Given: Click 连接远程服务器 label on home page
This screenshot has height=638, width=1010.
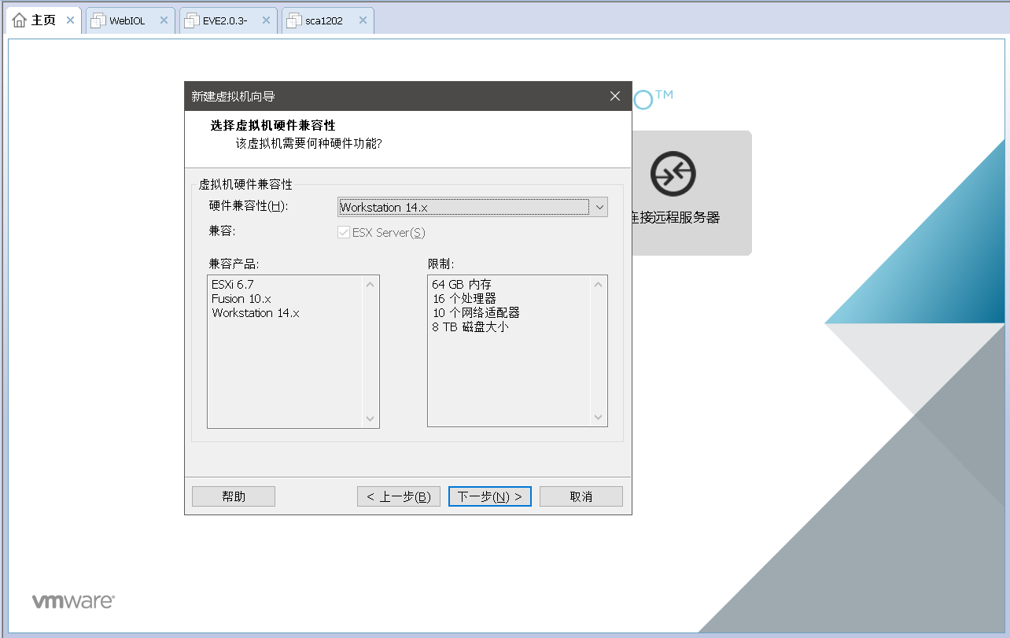Looking at the screenshot, I should (x=676, y=218).
